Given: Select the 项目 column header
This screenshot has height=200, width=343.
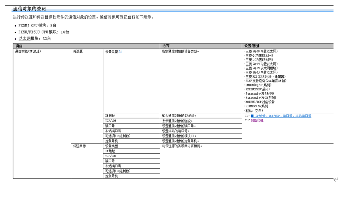Looking at the screenshot, I should click(19, 46).
